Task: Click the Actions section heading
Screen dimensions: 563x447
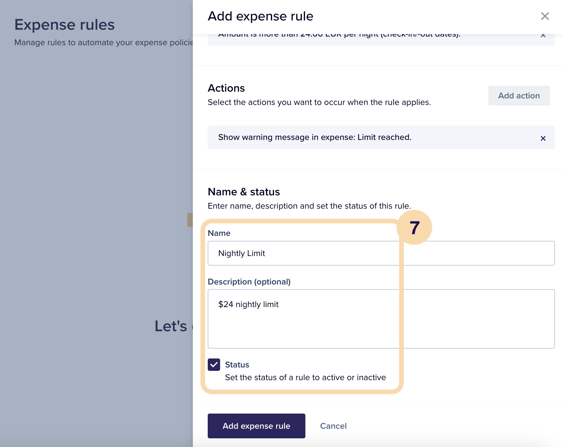Action: pos(226,88)
